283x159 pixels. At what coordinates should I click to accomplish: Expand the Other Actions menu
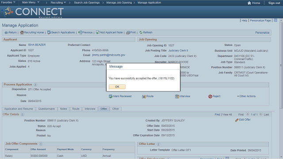pyautogui.click(x=246, y=96)
